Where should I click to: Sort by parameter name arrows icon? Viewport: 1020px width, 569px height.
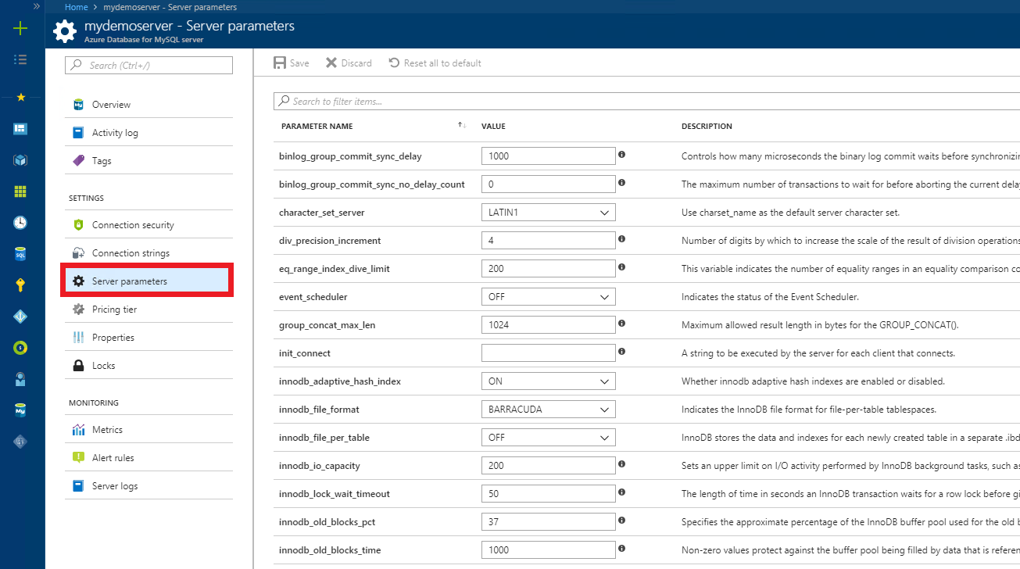click(x=462, y=126)
